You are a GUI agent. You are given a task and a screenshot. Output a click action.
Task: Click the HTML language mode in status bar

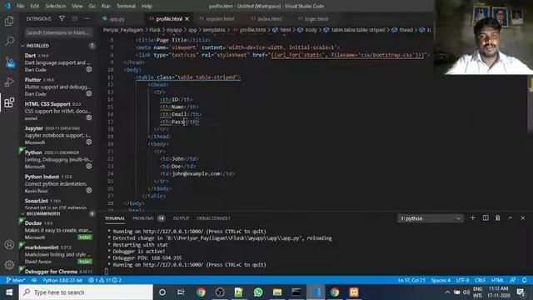[x=497, y=280]
